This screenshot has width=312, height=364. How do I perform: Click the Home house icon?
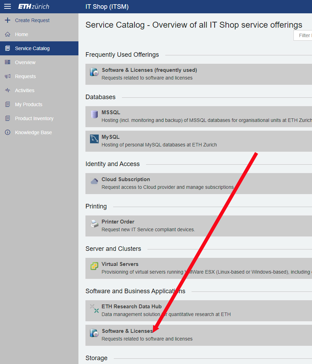click(x=8, y=34)
